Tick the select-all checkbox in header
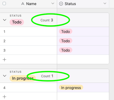 point(4,4)
